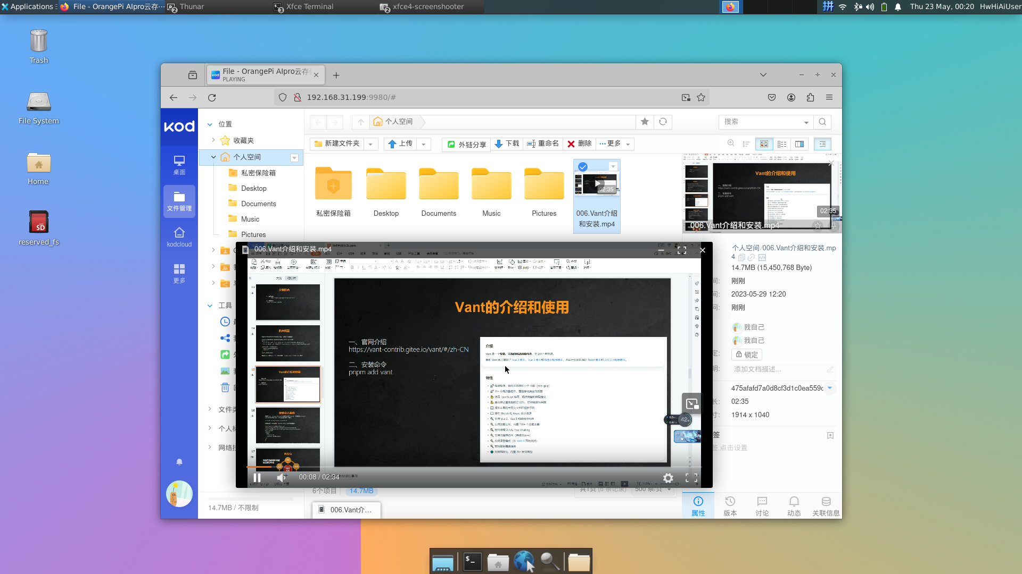Pin icon on the preview thumbnail
The image size is (1022, 574).
(833, 226)
